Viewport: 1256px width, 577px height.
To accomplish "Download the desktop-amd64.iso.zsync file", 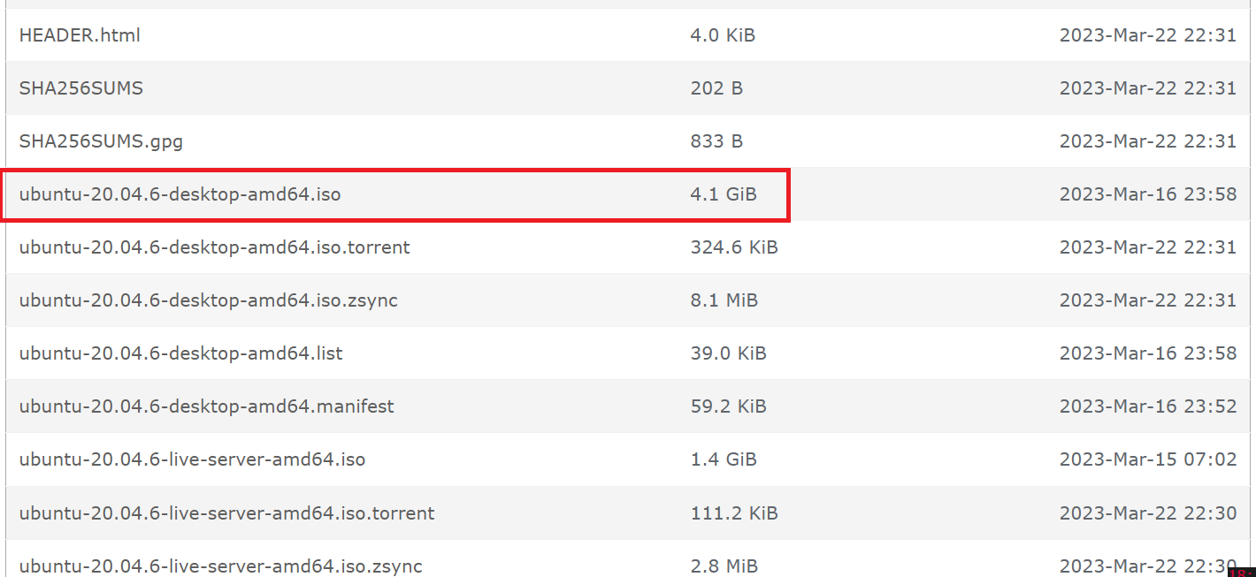I will click(208, 300).
